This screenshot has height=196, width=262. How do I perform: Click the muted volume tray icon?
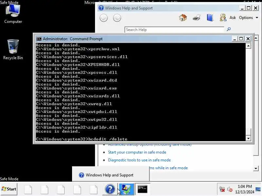coord(230,189)
